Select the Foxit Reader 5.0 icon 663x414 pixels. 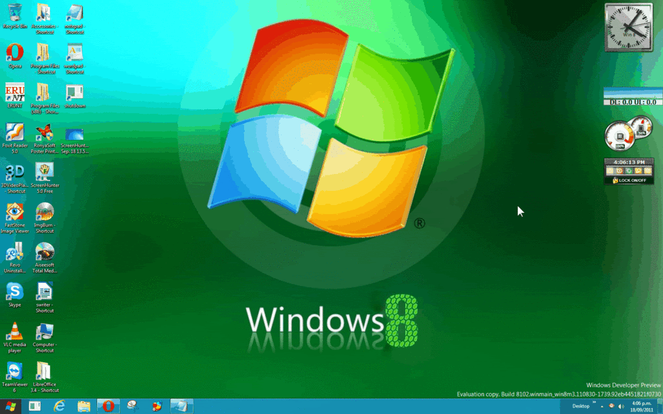15,138
